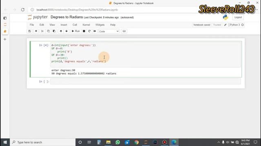Click the taskbar search box

(42, 142)
